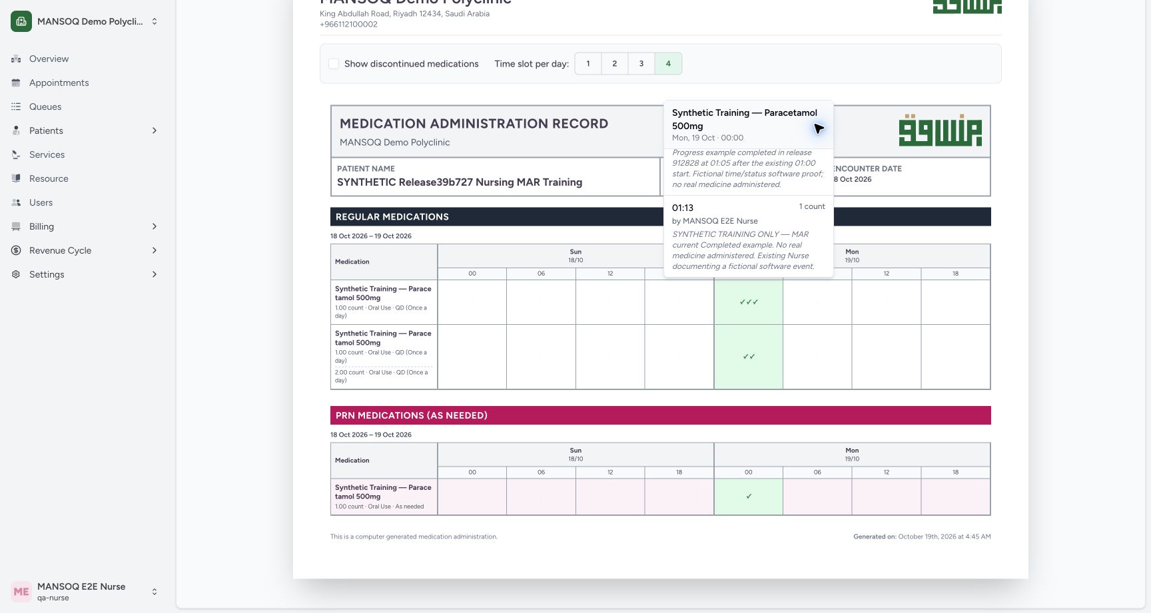Click the Patients sidebar icon
The image size is (1151, 613).
coord(16,130)
